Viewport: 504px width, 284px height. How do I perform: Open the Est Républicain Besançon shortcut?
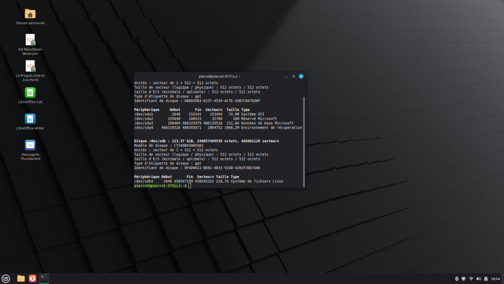[x=30, y=40]
